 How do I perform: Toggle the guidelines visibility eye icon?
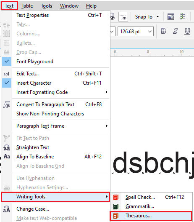[x=123, y=17]
